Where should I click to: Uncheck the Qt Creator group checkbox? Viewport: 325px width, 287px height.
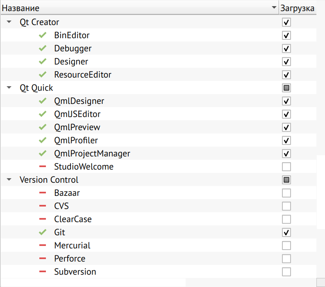point(286,22)
